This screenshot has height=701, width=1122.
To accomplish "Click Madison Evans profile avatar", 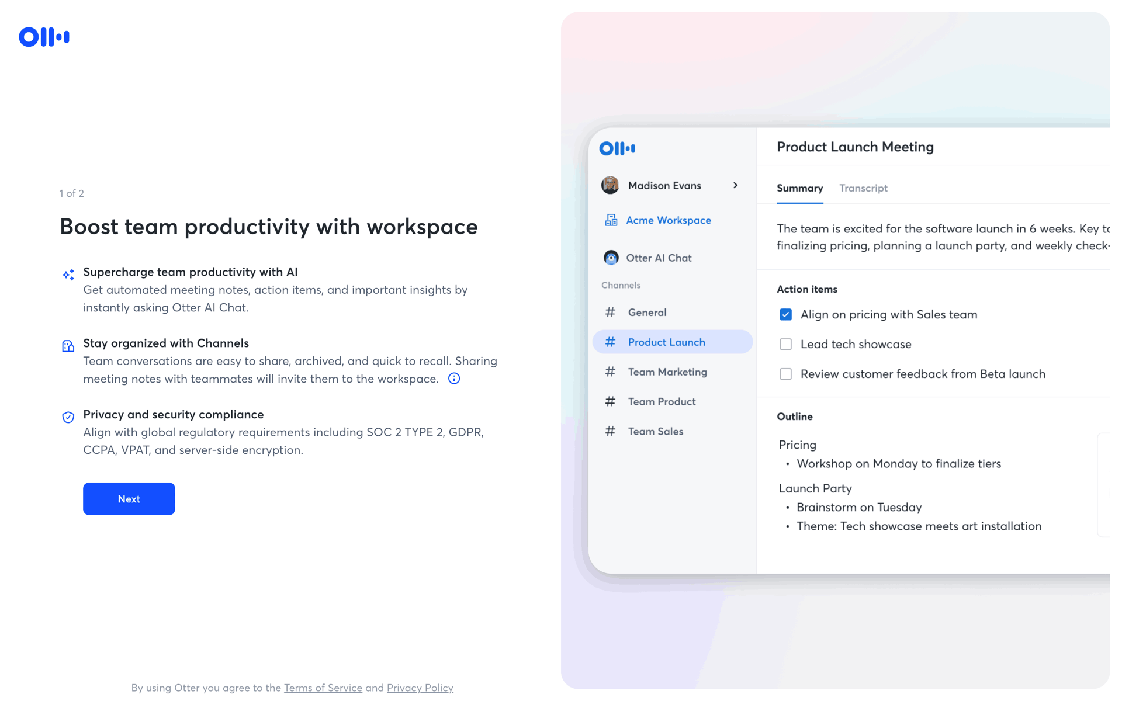I will pos(610,185).
